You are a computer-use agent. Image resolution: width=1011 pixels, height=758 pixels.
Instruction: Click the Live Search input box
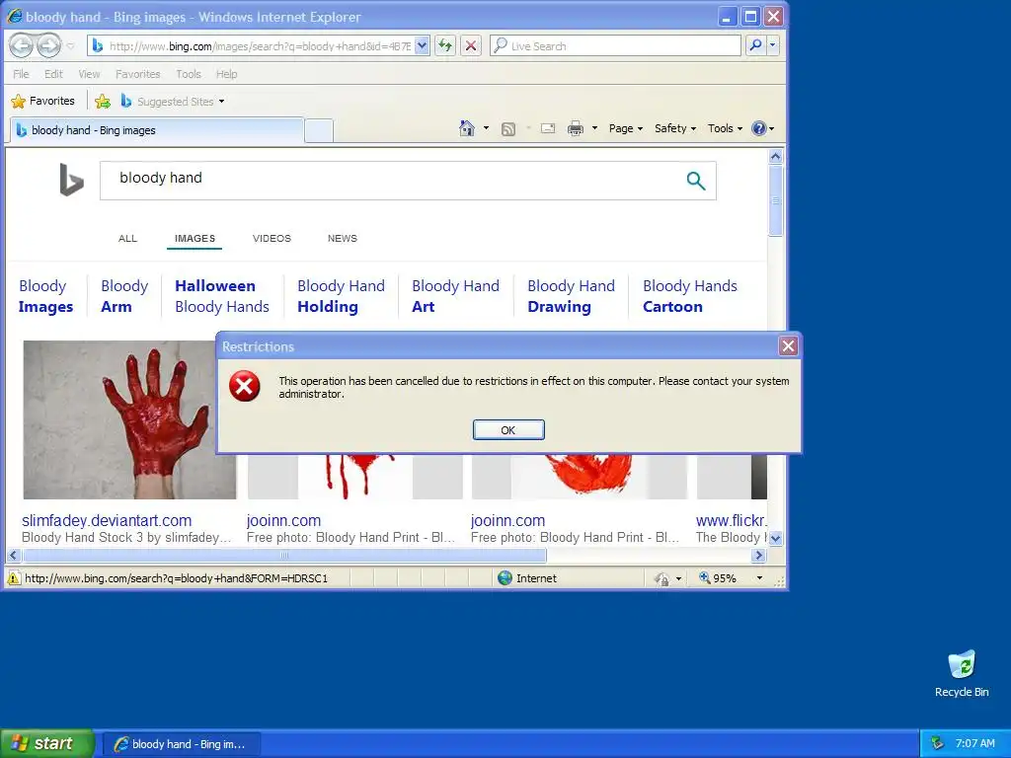pyautogui.click(x=616, y=45)
